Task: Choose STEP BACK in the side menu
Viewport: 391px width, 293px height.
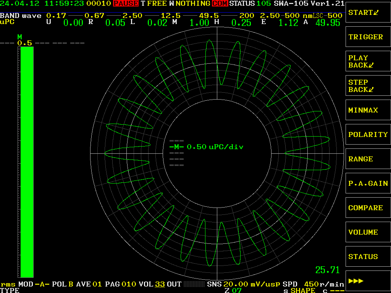Action: (368, 86)
